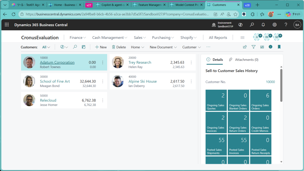Open the Help question mark icon
The image size is (304, 171).
(x=286, y=25)
